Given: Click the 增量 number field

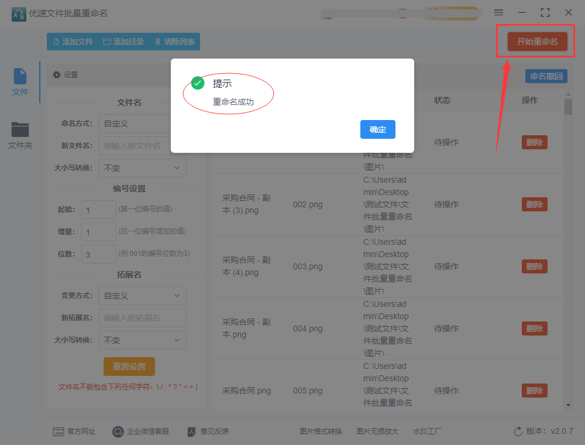Looking at the screenshot, I should tap(99, 232).
